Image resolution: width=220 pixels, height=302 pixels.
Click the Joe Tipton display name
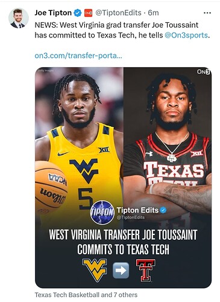point(53,13)
